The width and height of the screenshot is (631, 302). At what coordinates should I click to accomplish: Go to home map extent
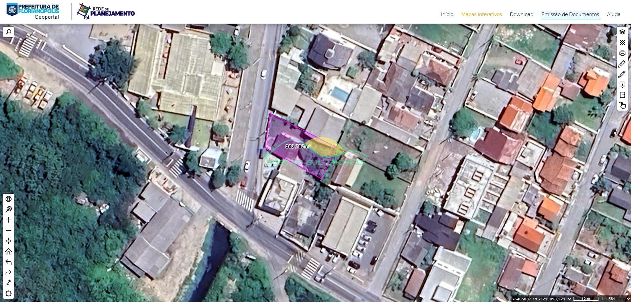coord(9,251)
